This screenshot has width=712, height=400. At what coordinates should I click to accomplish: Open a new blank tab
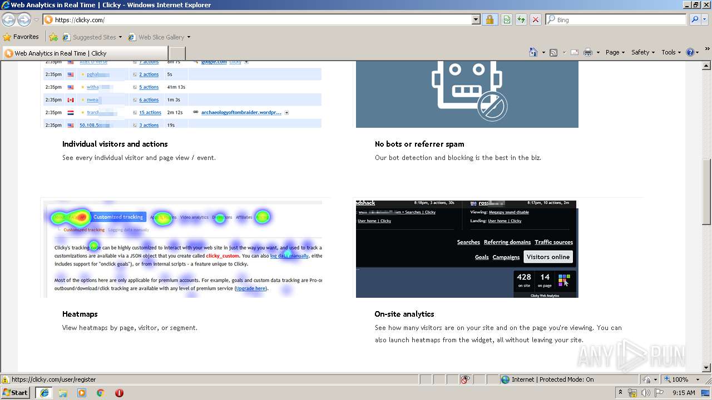(177, 53)
